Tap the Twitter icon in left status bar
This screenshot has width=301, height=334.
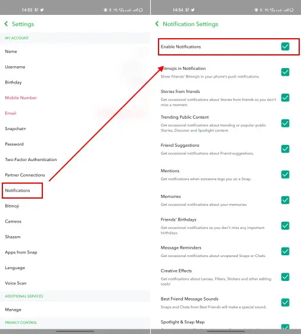point(42,10)
